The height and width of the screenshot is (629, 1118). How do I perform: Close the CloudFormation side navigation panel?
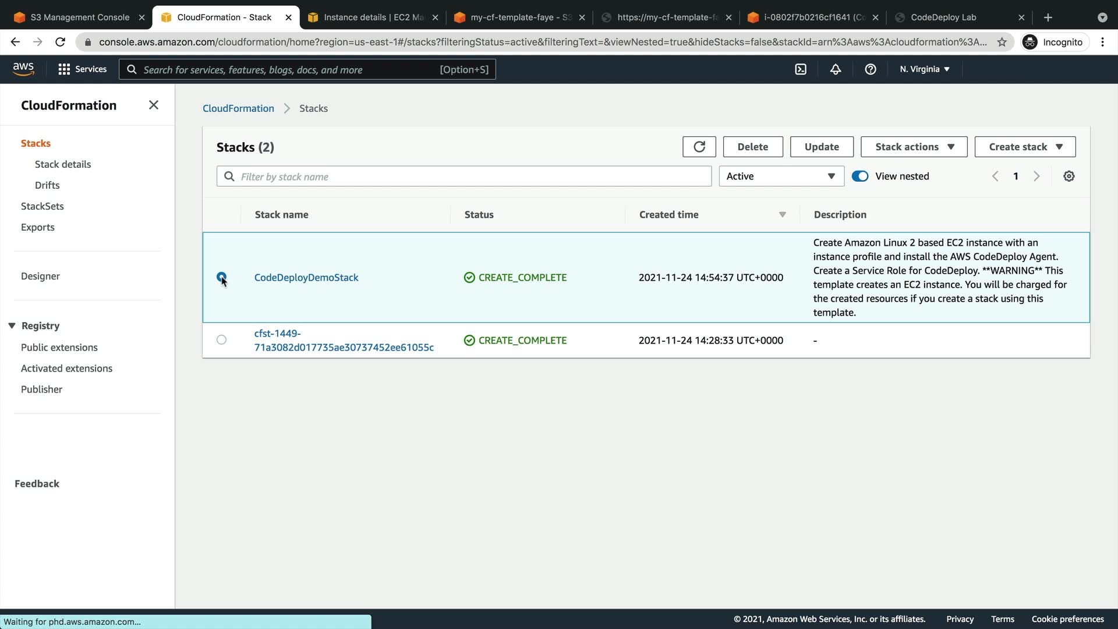point(153,105)
